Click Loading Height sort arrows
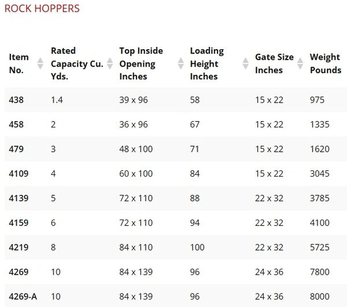347x307 pixels. pyautogui.click(x=244, y=64)
